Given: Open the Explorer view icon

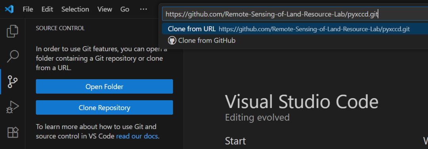Looking at the screenshot, I should click(13, 31).
